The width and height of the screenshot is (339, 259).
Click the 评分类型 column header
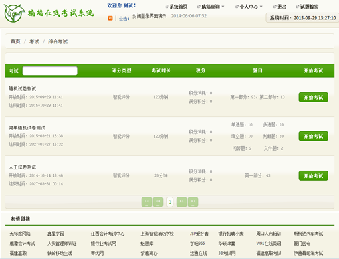(122, 71)
